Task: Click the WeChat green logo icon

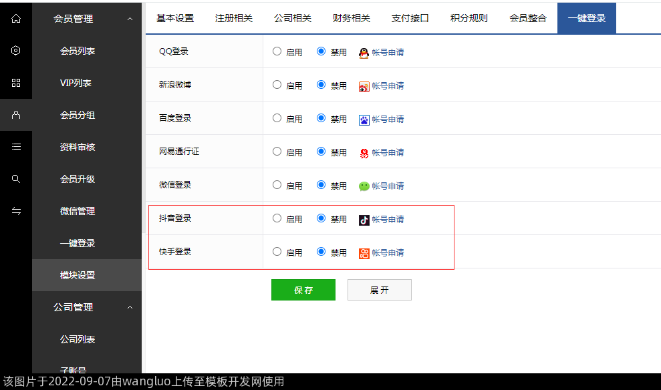Action: [364, 186]
